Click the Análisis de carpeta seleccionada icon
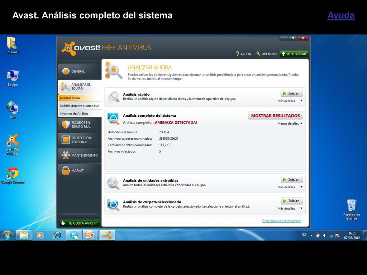 point(113,204)
